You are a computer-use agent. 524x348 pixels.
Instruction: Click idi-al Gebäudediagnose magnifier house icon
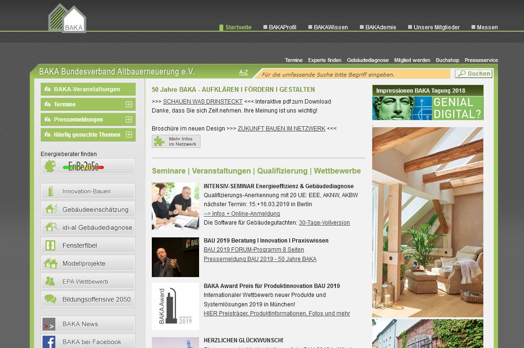coord(52,227)
